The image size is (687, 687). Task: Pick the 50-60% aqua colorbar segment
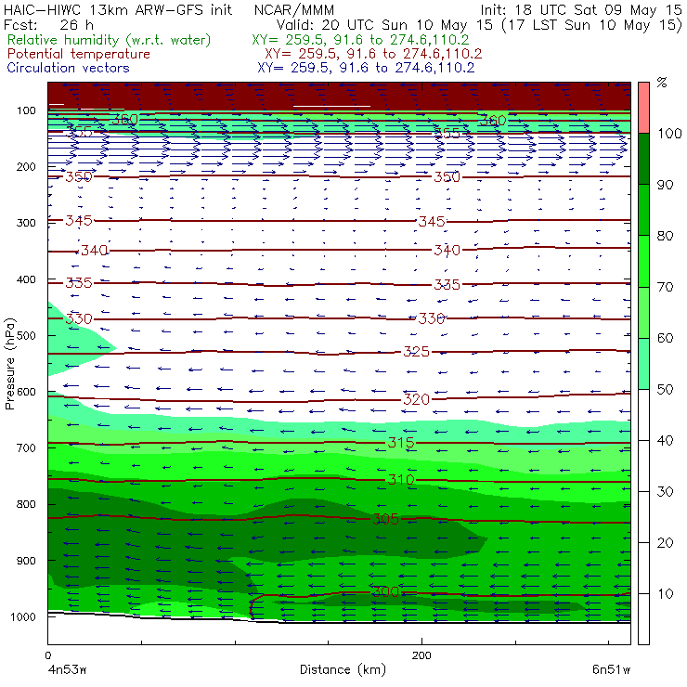click(643, 364)
